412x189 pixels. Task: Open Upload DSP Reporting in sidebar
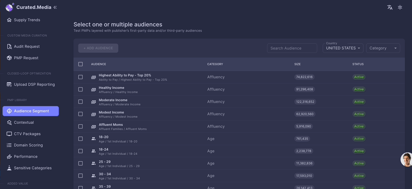point(34,85)
